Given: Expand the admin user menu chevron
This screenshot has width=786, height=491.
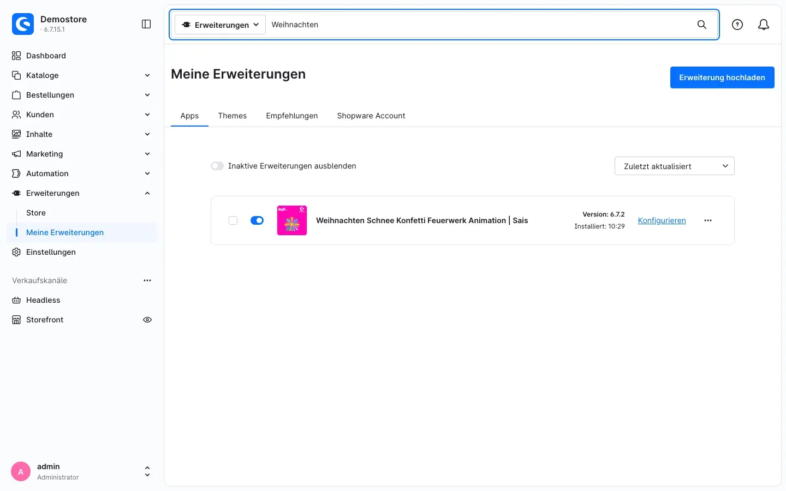Looking at the screenshot, I should point(147,471).
